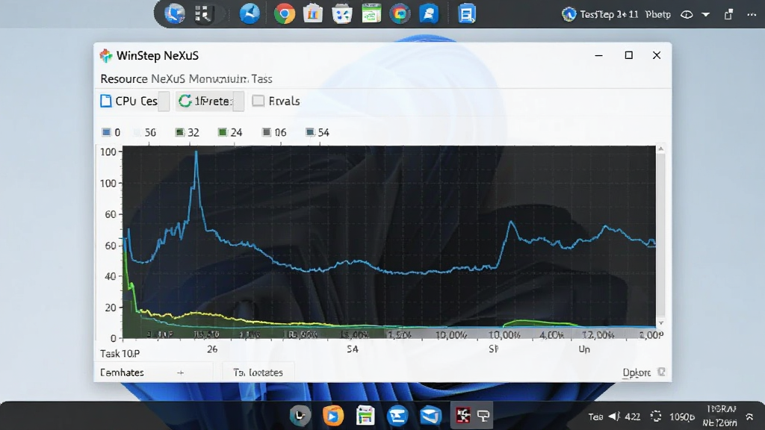Open the green calendar icon in the dock
Screen dimensions: 765x430
[371, 13]
